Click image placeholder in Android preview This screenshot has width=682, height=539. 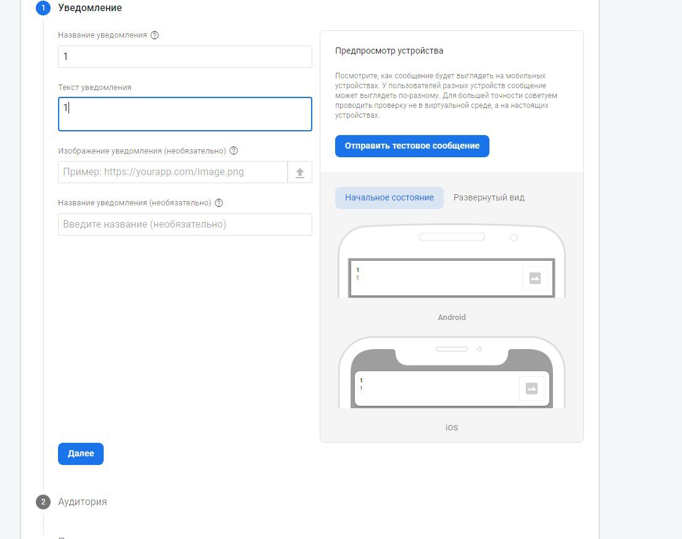click(x=534, y=278)
